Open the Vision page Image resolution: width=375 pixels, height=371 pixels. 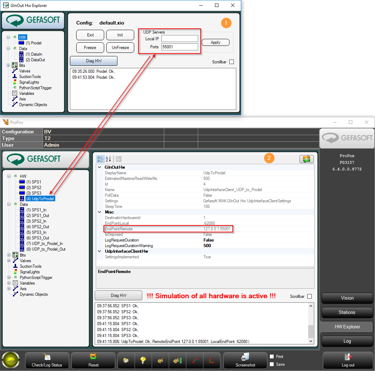click(347, 298)
